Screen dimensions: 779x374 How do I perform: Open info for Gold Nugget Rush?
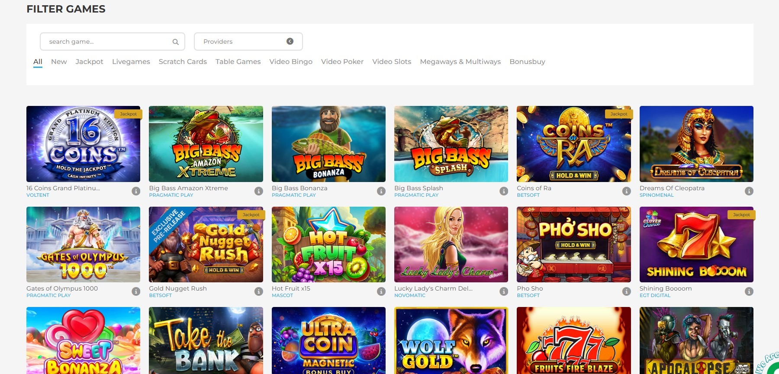click(x=259, y=291)
